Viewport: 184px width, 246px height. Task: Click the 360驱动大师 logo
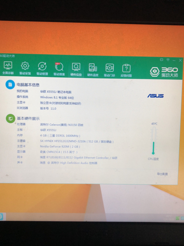[164, 72]
